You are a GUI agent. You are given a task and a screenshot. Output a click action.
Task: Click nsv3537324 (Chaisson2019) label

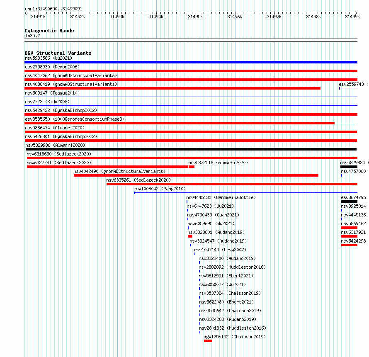point(230,293)
